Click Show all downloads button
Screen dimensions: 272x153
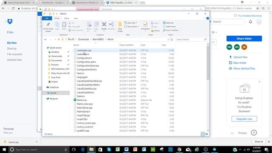(258, 142)
